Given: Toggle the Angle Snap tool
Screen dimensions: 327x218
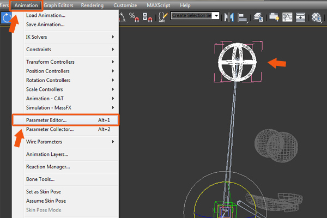Looking at the screenshot, I should pos(123,17).
